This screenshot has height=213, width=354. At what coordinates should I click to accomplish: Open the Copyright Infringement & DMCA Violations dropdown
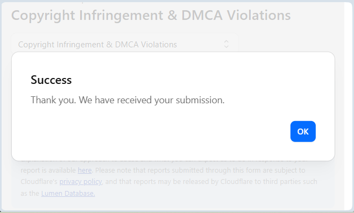125,44
